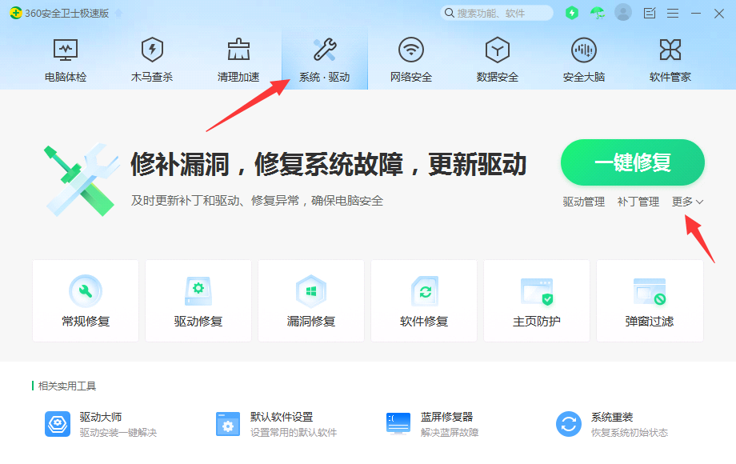Click the 漏洞修复 Windows icon
Screen dimensions: 736x464
pyautogui.click(x=310, y=291)
